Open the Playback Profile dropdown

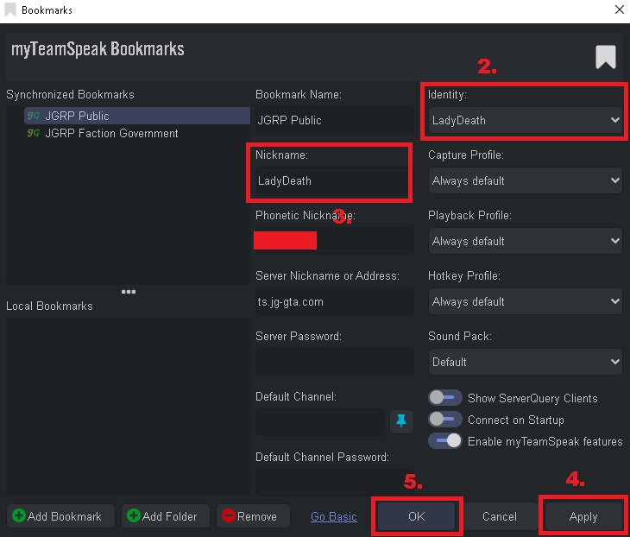525,241
